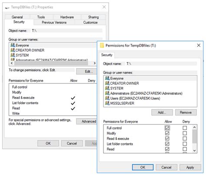The width and height of the screenshot is (206, 176).
Task: Select the Security tab in Properties window
Action: (x=19, y=22)
